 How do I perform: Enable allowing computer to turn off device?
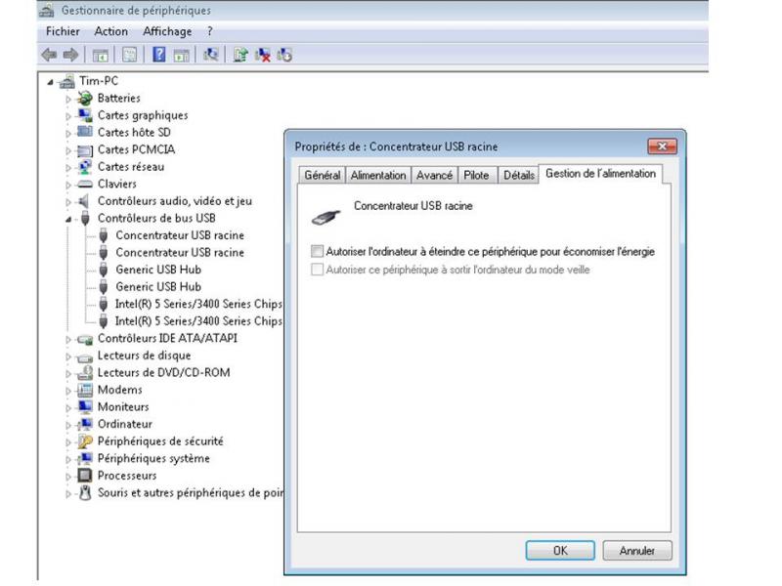coord(316,251)
